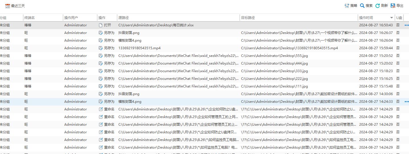The height and width of the screenshot is (154, 409).
Task: Sort by 终端名 column header
Action: coord(43,18)
